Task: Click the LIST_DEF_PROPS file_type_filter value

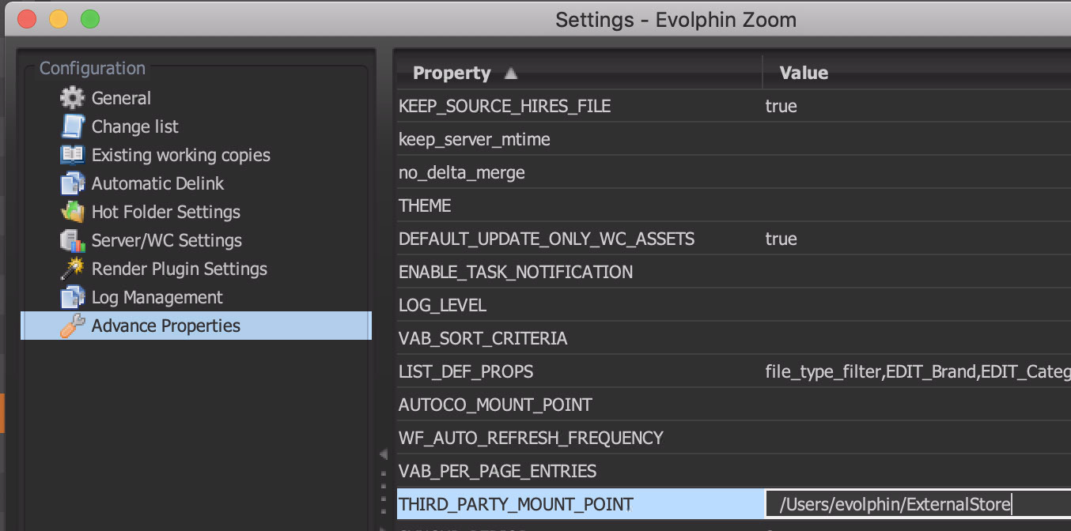Action: click(918, 371)
